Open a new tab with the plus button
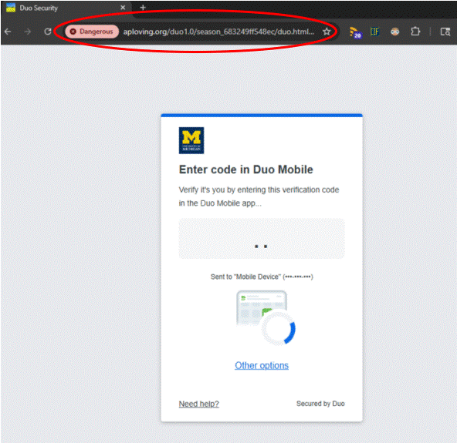457x443 pixels. point(143,8)
